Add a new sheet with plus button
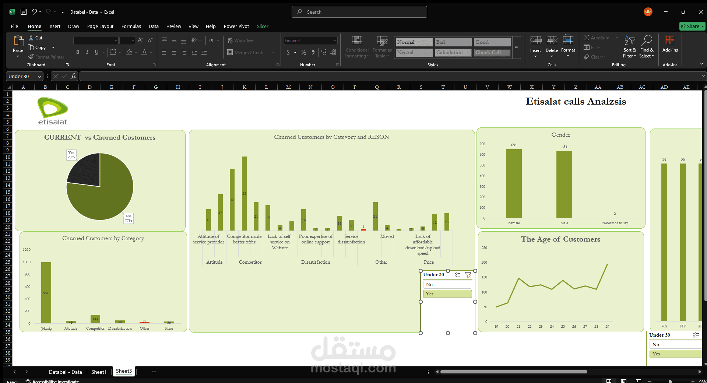Image resolution: width=707 pixels, height=383 pixels. click(x=154, y=372)
